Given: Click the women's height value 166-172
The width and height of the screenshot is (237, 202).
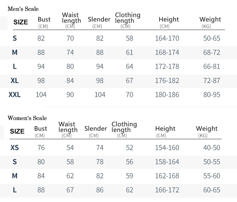Looking at the screenshot, I should point(167,190).
